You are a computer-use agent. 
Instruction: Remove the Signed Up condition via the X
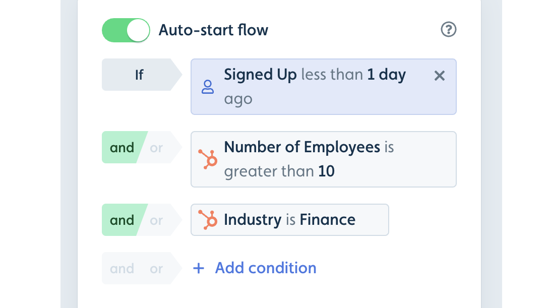(439, 76)
